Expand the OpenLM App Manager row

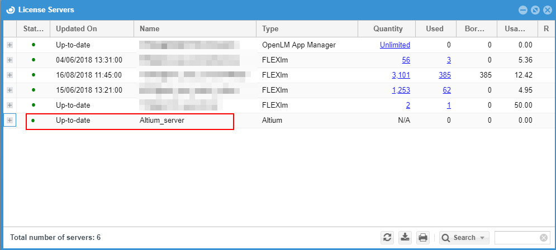click(x=10, y=45)
